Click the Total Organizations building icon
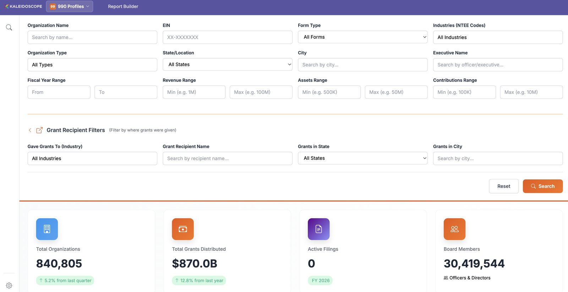This screenshot has height=292, width=568. click(47, 229)
